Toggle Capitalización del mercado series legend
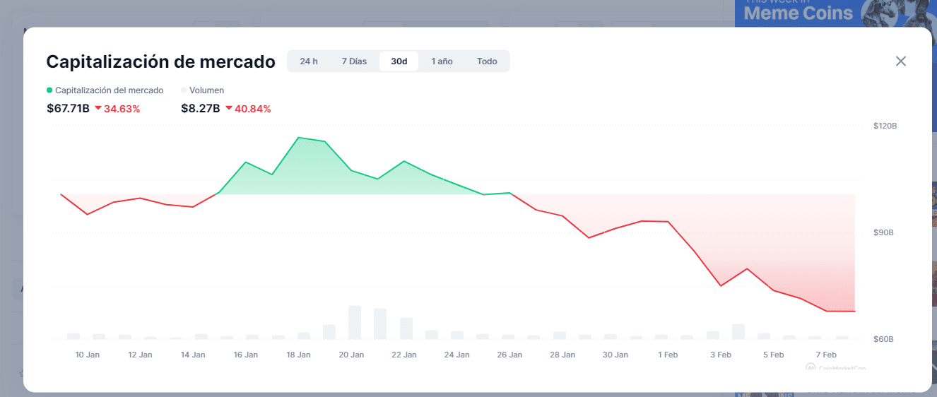 tap(105, 90)
